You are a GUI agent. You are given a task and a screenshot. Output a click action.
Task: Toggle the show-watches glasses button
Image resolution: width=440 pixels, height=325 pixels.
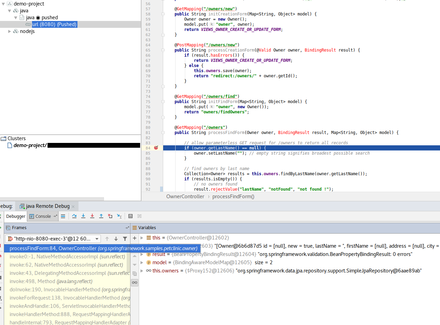coord(135,283)
